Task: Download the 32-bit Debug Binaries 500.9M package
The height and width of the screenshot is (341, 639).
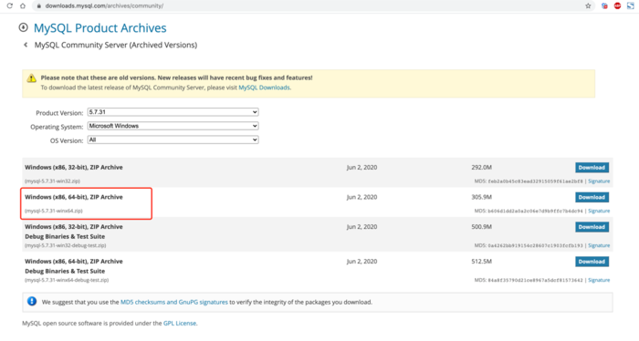Action: pyautogui.click(x=592, y=227)
